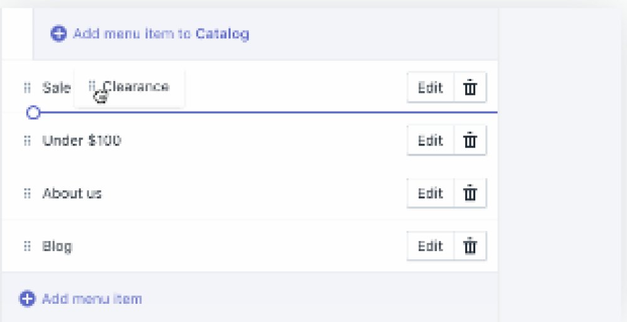Image resolution: width=627 pixels, height=322 pixels.
Task: Click the drag handle next to Blog
Action: coord(27,246)
